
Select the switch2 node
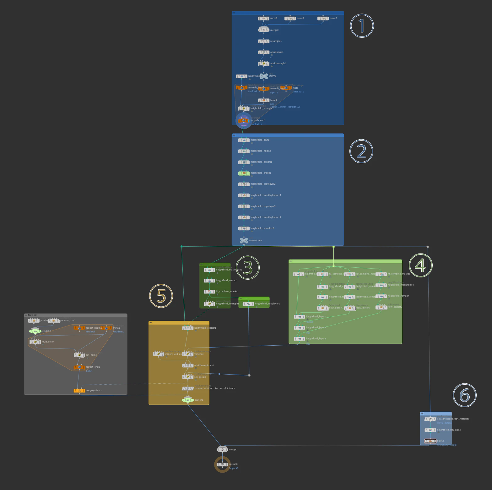pos(35,331)
